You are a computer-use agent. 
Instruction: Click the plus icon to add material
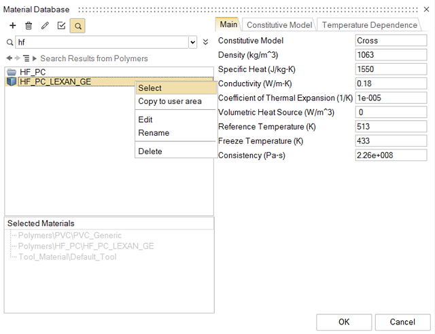click(x=12, y=26)
